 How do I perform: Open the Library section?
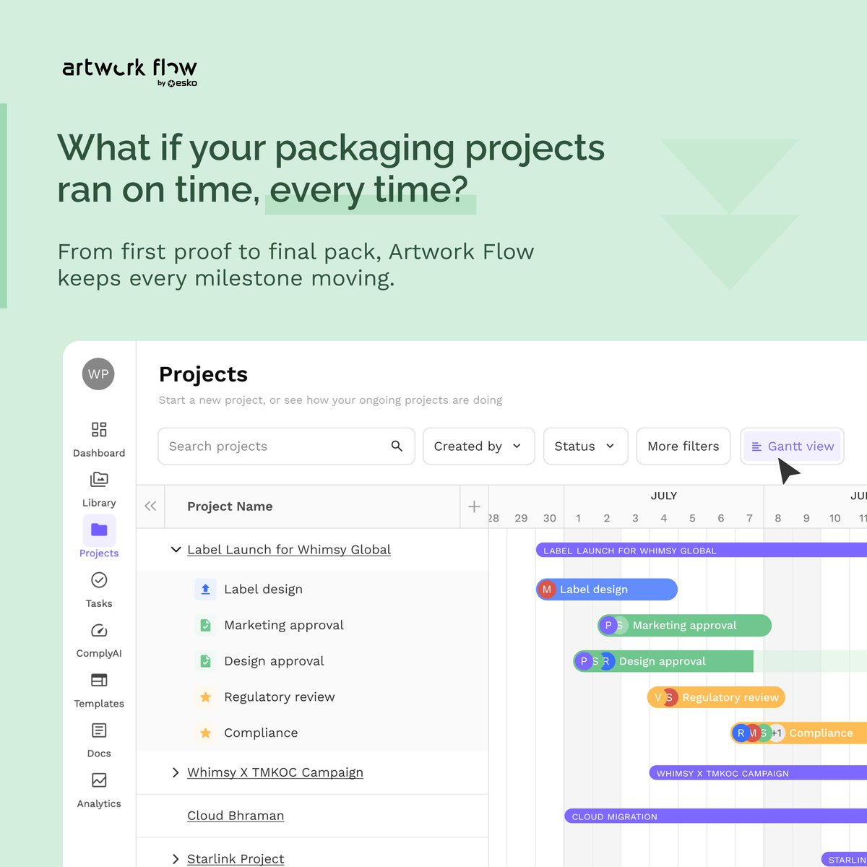point(99,488)
